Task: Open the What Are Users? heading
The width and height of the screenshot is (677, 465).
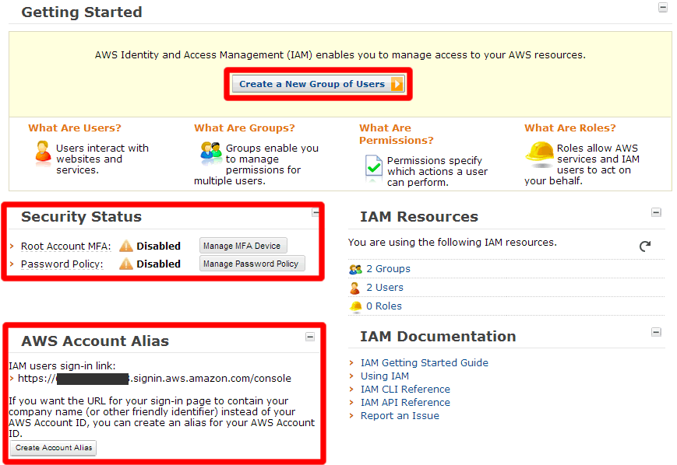Action: coord(75,128)
